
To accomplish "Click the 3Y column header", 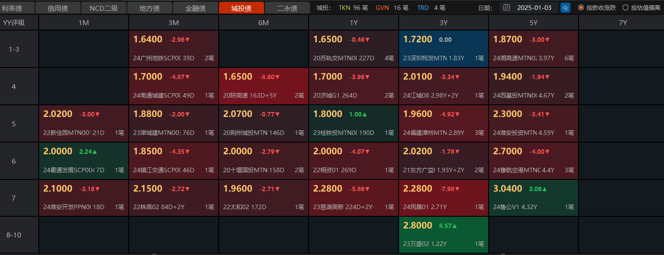I will tap(443, 23).
